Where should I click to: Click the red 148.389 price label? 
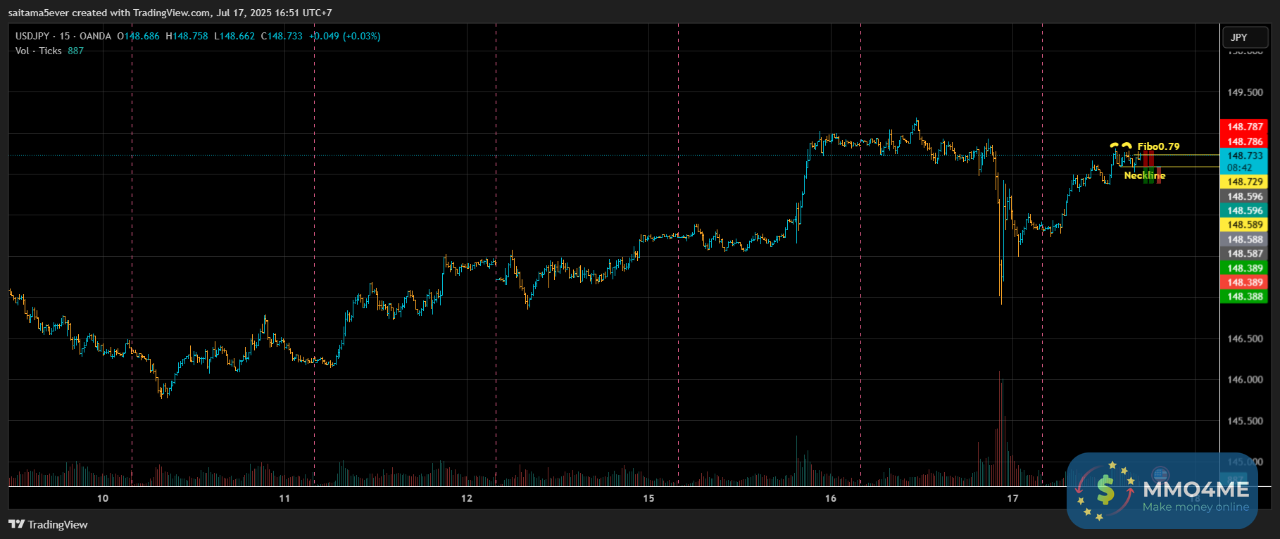click(1245, 282)
